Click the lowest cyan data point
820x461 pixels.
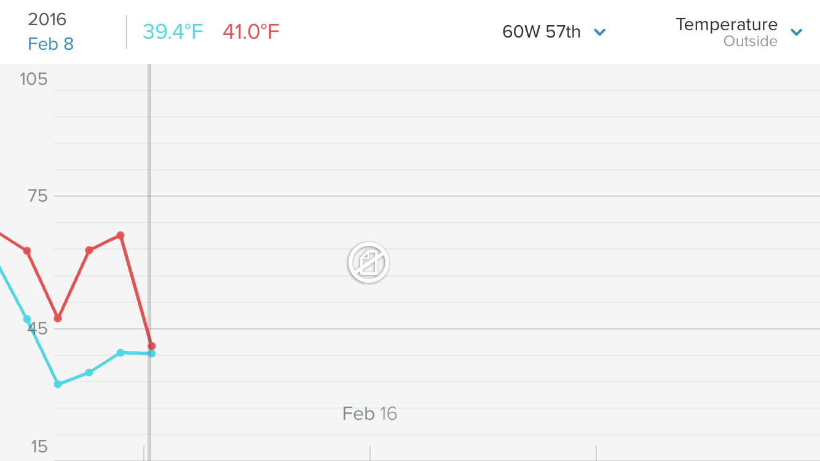point(58,384)
